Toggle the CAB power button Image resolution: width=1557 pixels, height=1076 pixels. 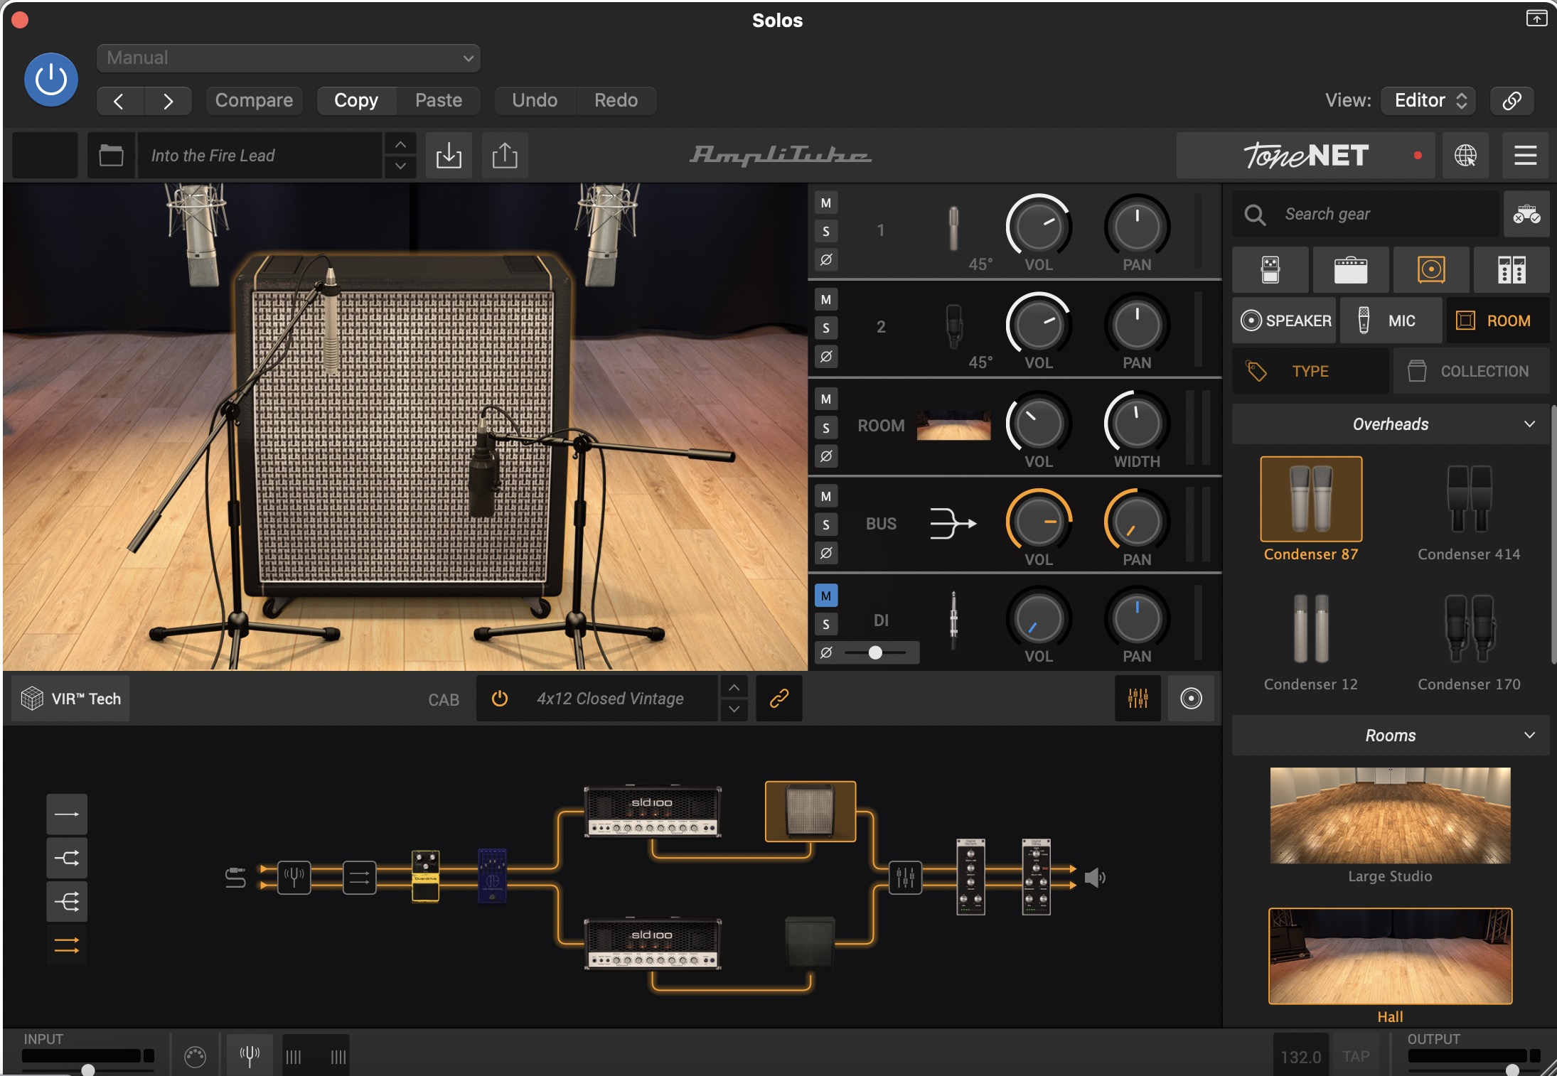pyautogui.click(x=500, y=699)
